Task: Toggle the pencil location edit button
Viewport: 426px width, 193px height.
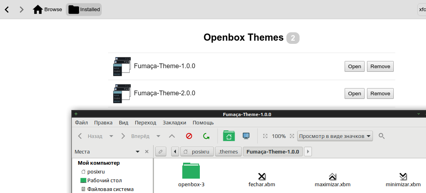Action: pos(161,152)
